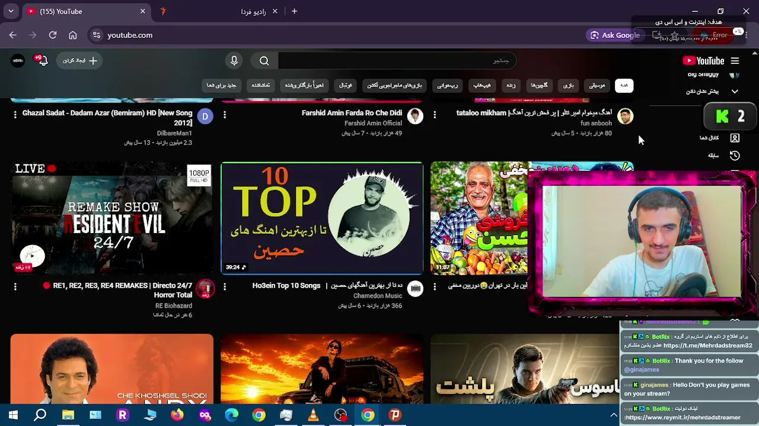
Task: Play the Resident Evil 24/7 live thumbnail
Action: (x=112, y=218)
